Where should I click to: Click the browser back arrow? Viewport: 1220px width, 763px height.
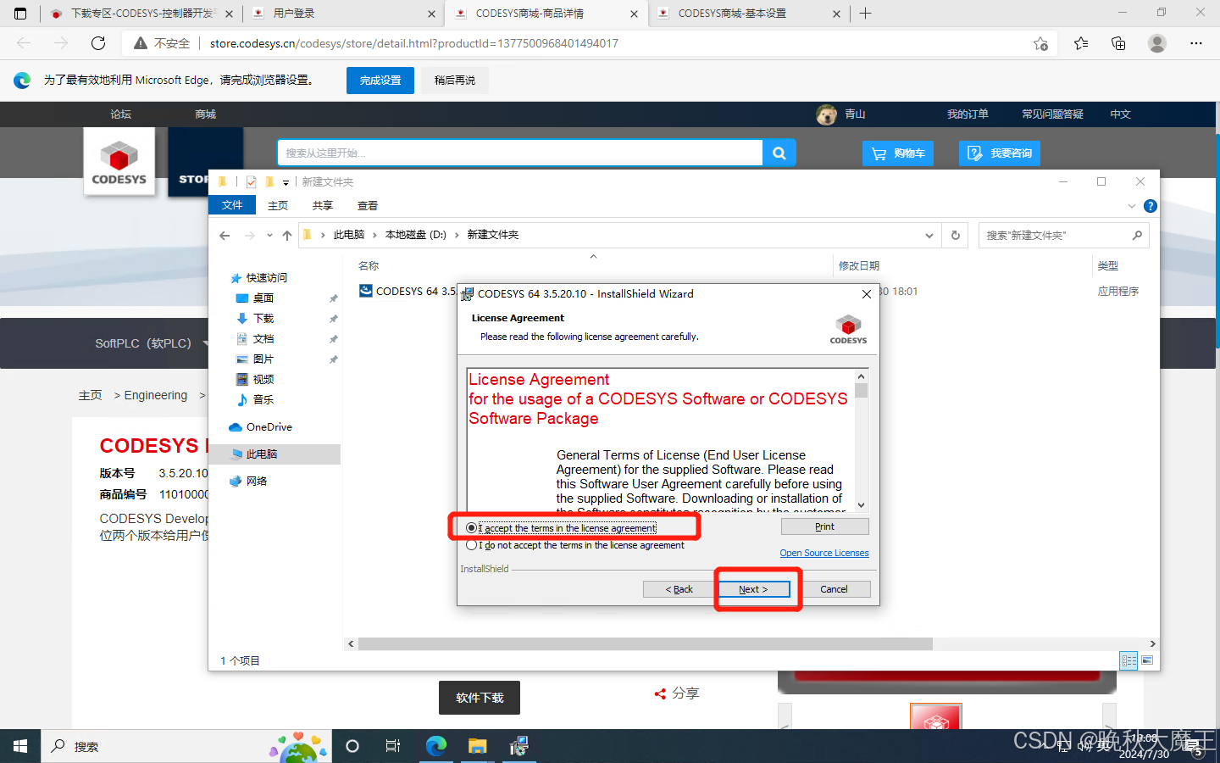point(24,43)
